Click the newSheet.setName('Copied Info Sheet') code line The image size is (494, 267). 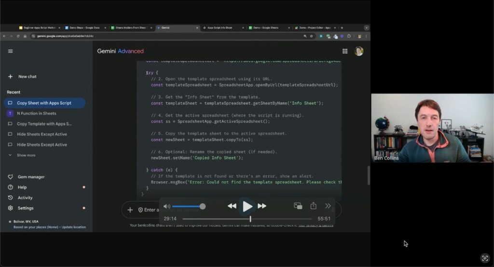click(x=197, y=158)
